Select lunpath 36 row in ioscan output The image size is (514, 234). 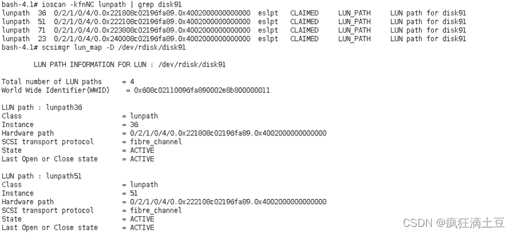pyautogui.click(x=234, y=14)
